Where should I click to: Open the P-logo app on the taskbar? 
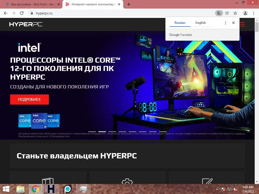pyautogui.click(x=68, y=189)
